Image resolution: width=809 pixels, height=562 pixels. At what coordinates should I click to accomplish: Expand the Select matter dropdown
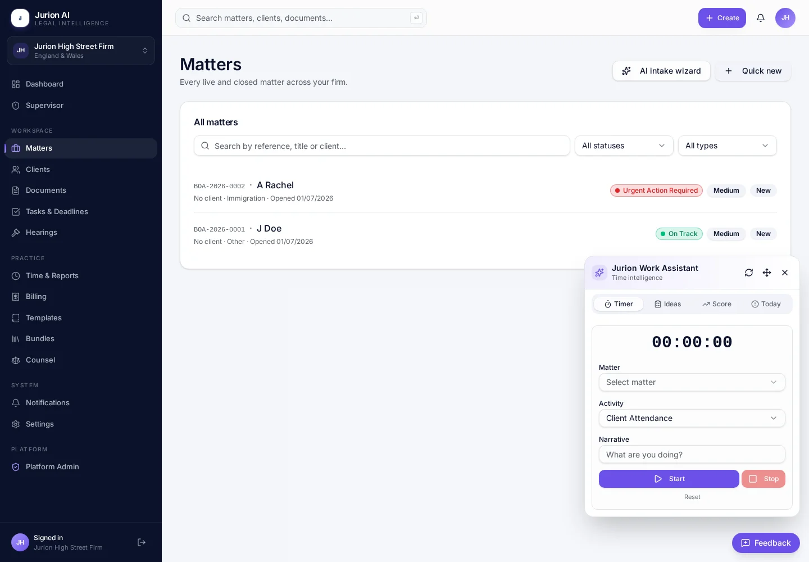(692, 382)
